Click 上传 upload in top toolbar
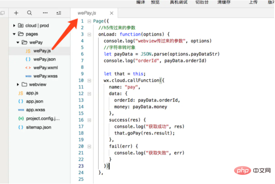This screenshot has height=184, width=275. point(253,2)
